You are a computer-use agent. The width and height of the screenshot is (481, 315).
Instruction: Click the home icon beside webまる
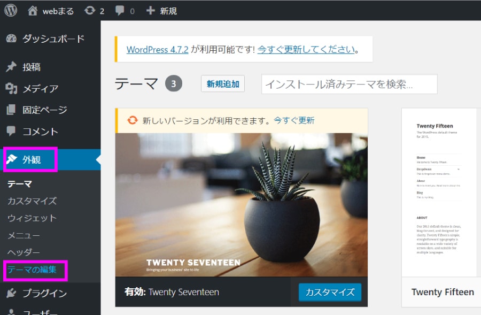point(33,11)
